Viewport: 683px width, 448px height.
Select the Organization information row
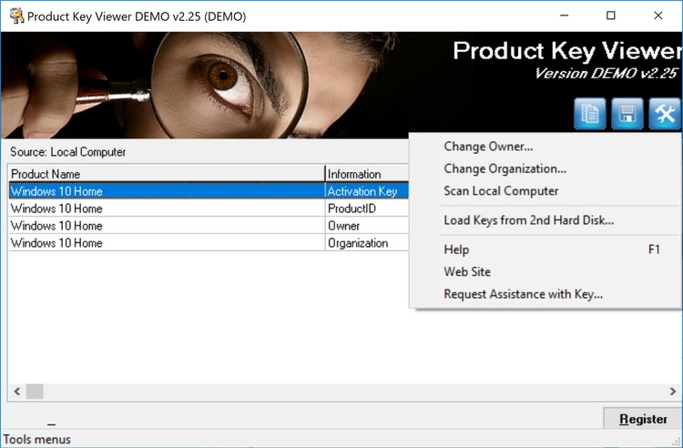click(x=209, y=243)
